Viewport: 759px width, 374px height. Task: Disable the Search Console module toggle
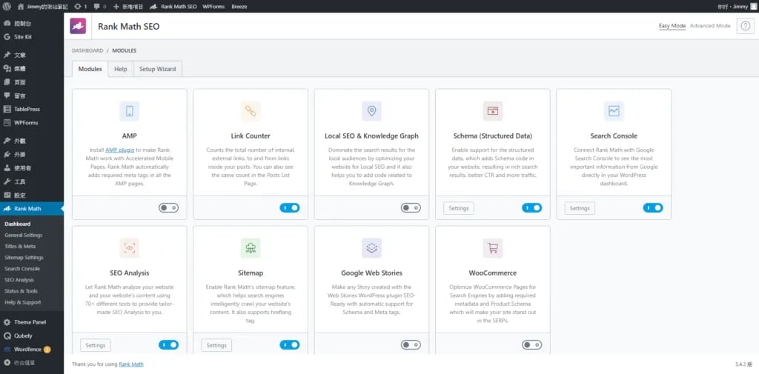(652, 208)
